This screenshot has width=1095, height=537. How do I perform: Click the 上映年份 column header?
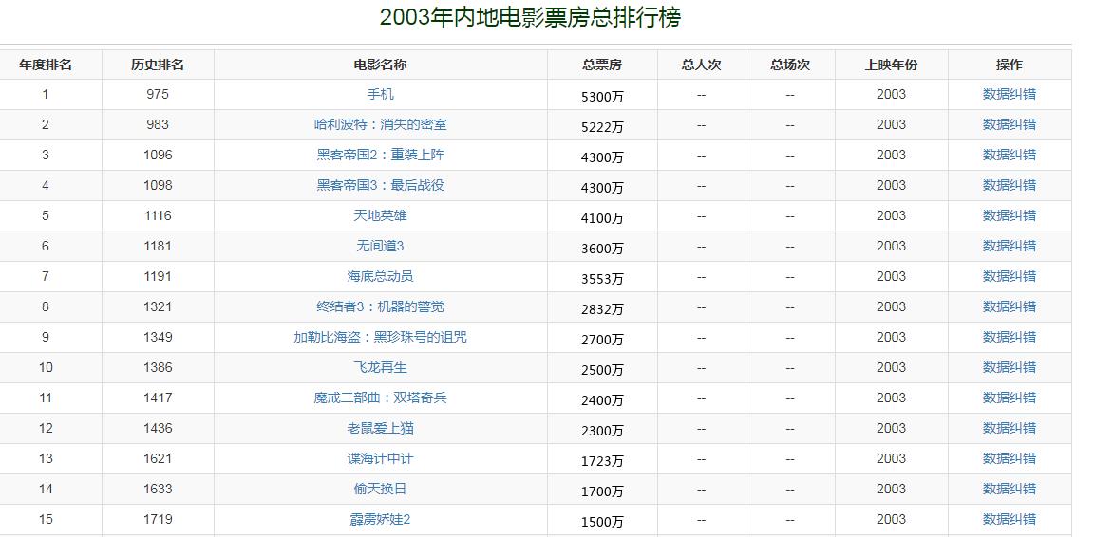[x=891, y=65]
